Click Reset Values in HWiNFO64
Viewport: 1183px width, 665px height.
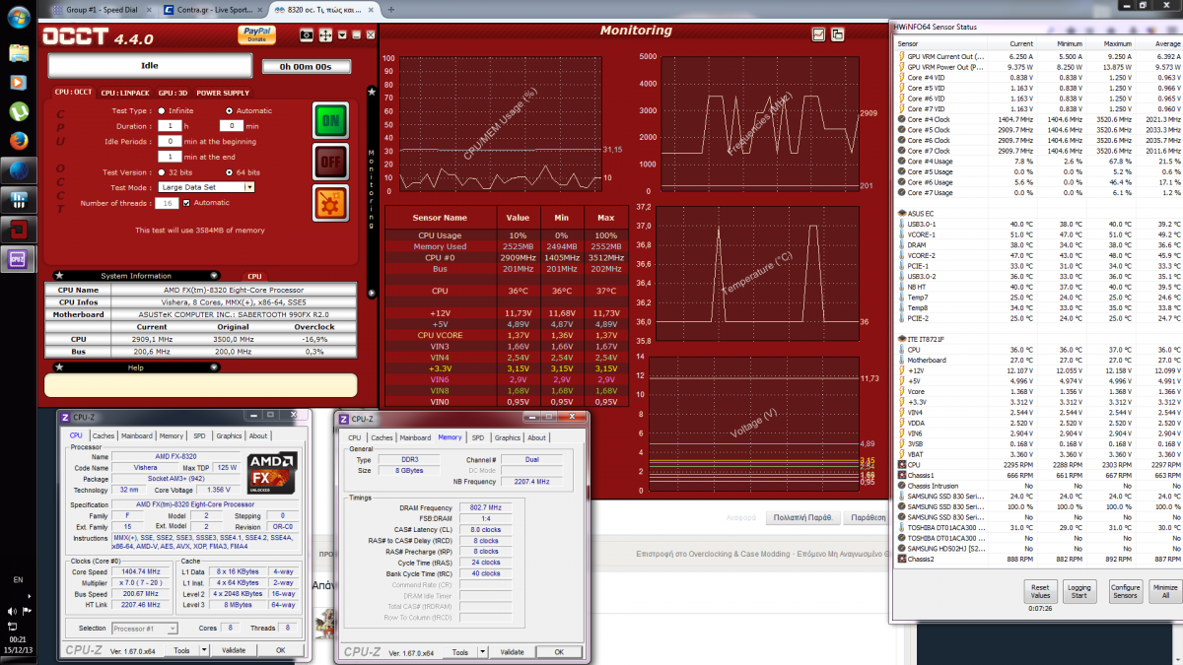[1039, 591]
